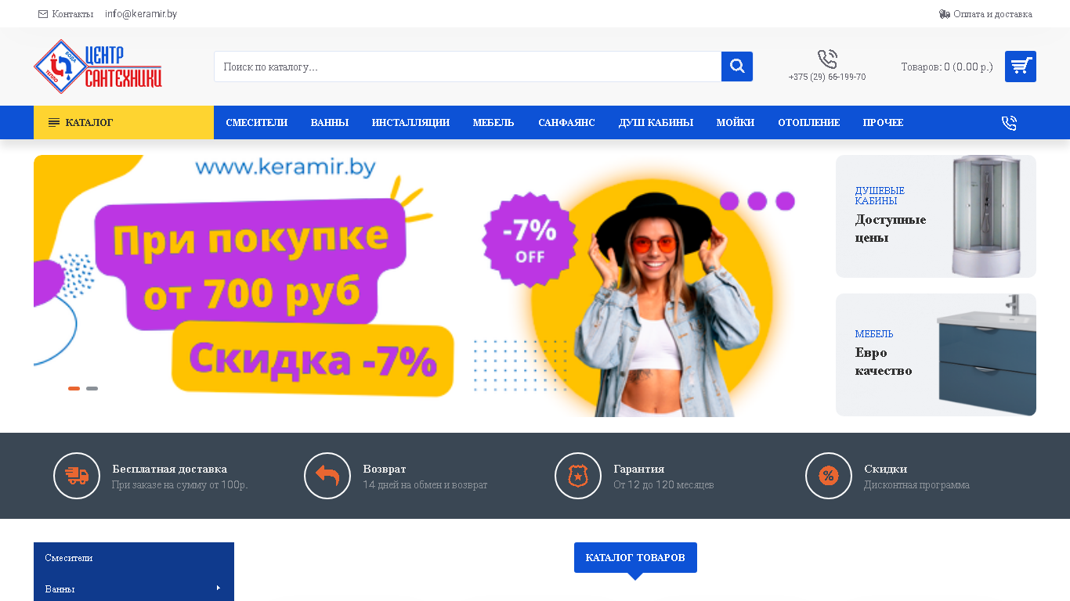Open the shopping cart icon

click(x=1020, y=67)
